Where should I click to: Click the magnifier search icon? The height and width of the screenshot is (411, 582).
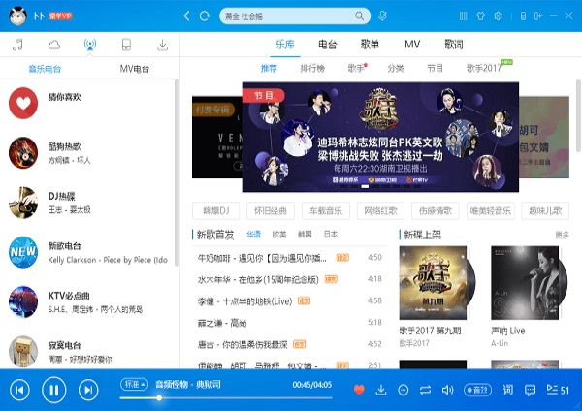coord(359,16)
